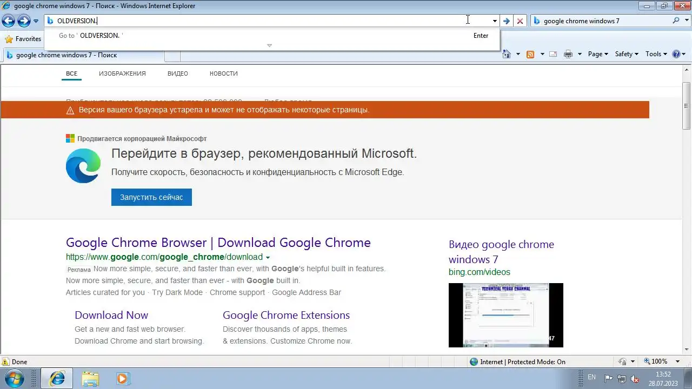Open the Tools menu
The image size is (692, 389).
click(x=656, y=54)
